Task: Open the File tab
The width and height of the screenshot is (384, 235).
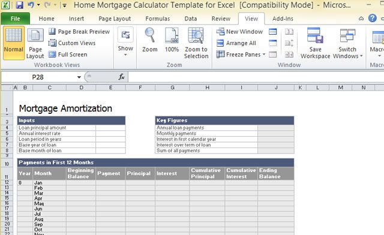Action: click(x=15, y=19)
